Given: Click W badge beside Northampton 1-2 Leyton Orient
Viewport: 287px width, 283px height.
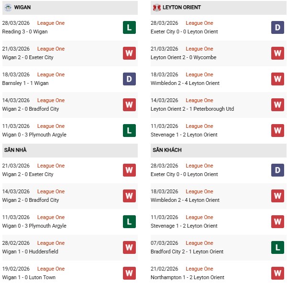Looking at the screenshot, I should 277,273.
